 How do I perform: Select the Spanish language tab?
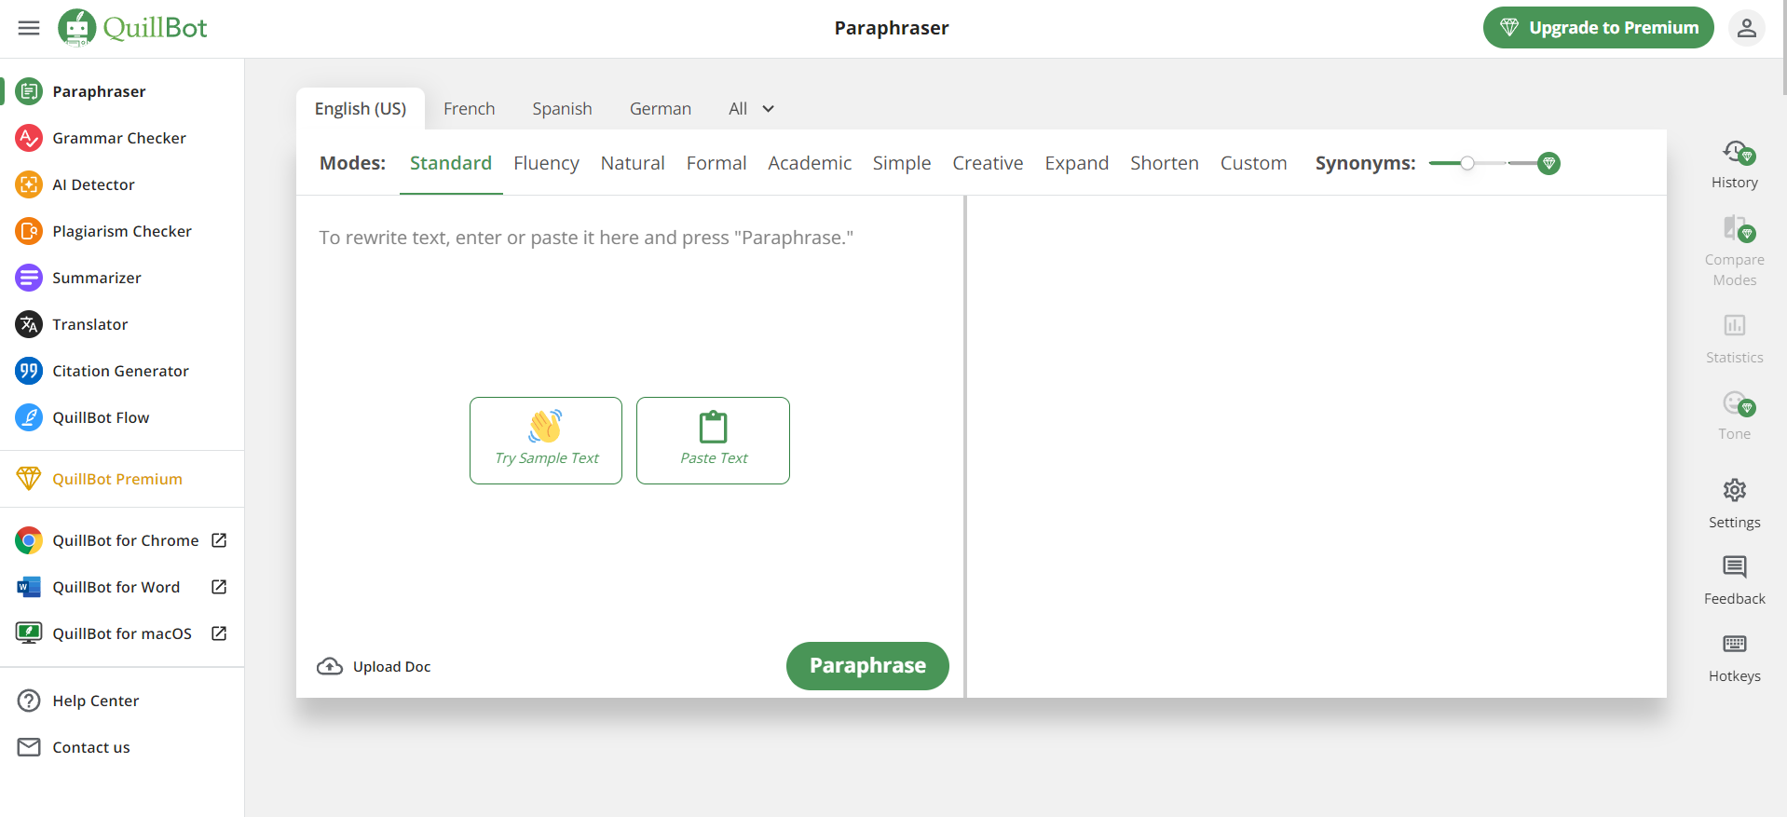coord(562,109)
